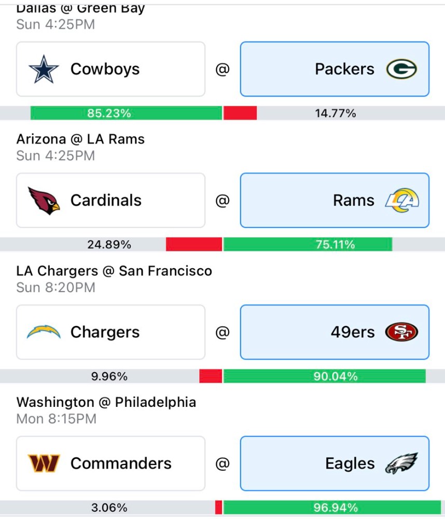
Task: Click the Dallas Cowboys star logo
Action: 44,69
